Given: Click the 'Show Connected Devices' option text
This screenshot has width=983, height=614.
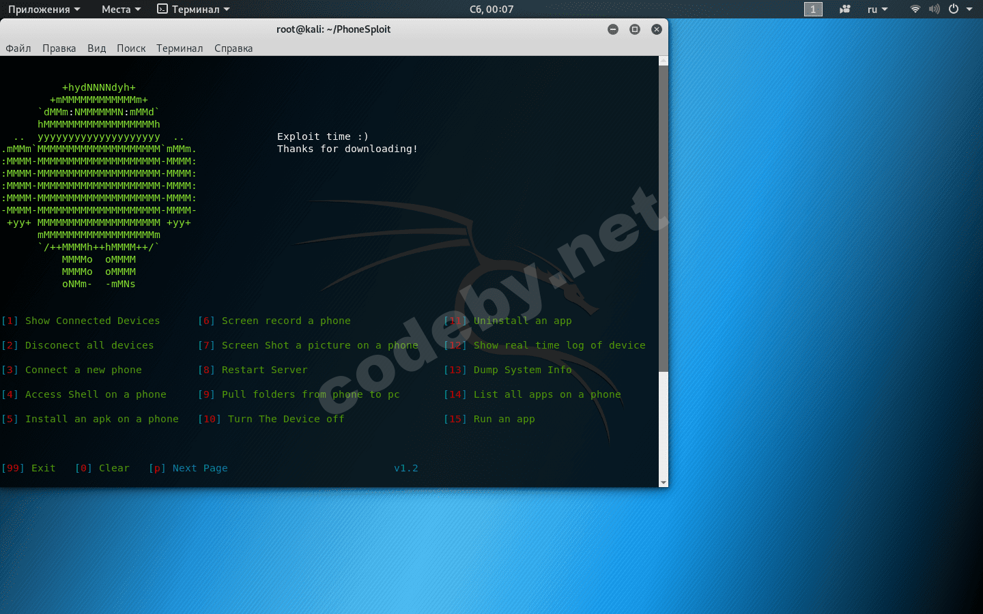Looking at the screenshot, I should point(93,321).
